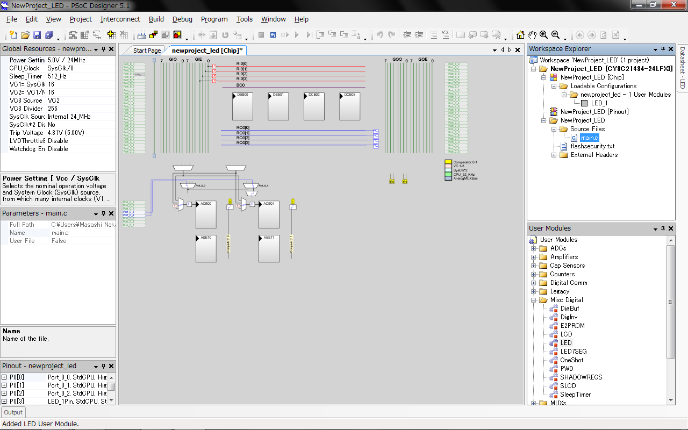Open the Output tab at bottom
Image resolution: width=688 pixels, height=430 pixels.
pyautogui.click(x=13, y=412)
